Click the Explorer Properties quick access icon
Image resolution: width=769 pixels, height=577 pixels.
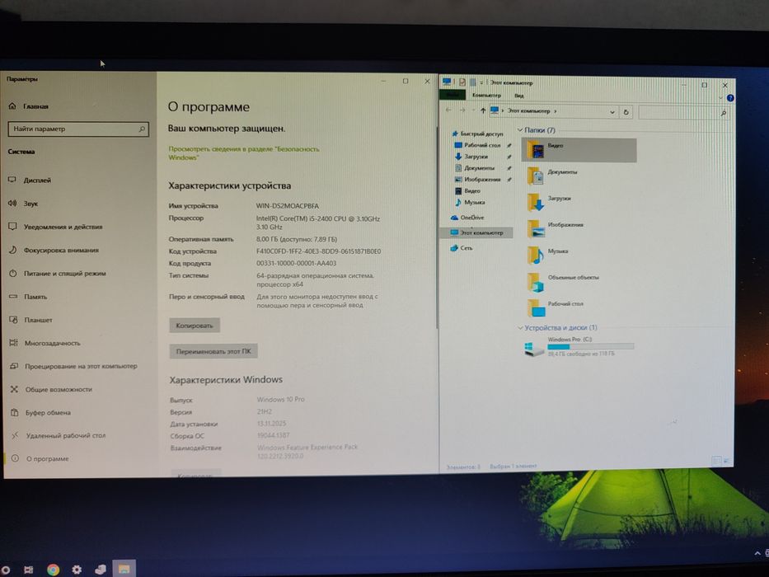coord(462,82)
